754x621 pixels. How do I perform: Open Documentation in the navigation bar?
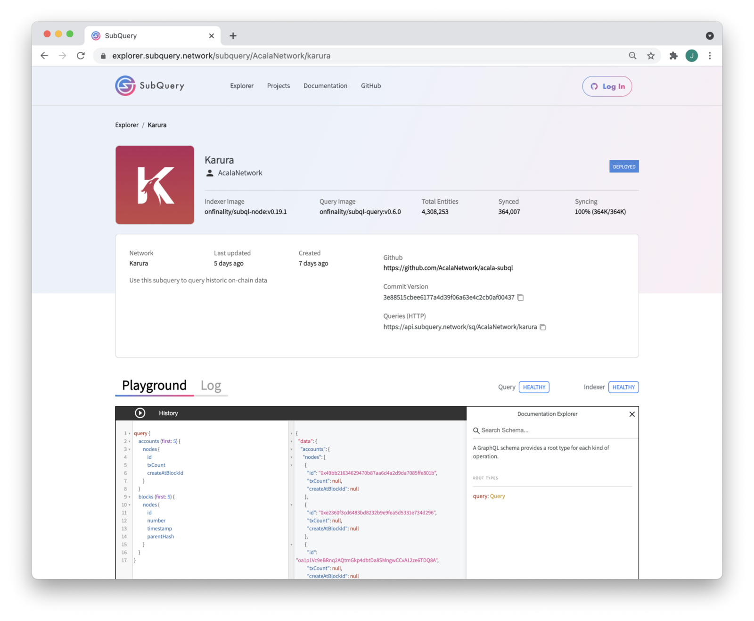coord(325,86)
